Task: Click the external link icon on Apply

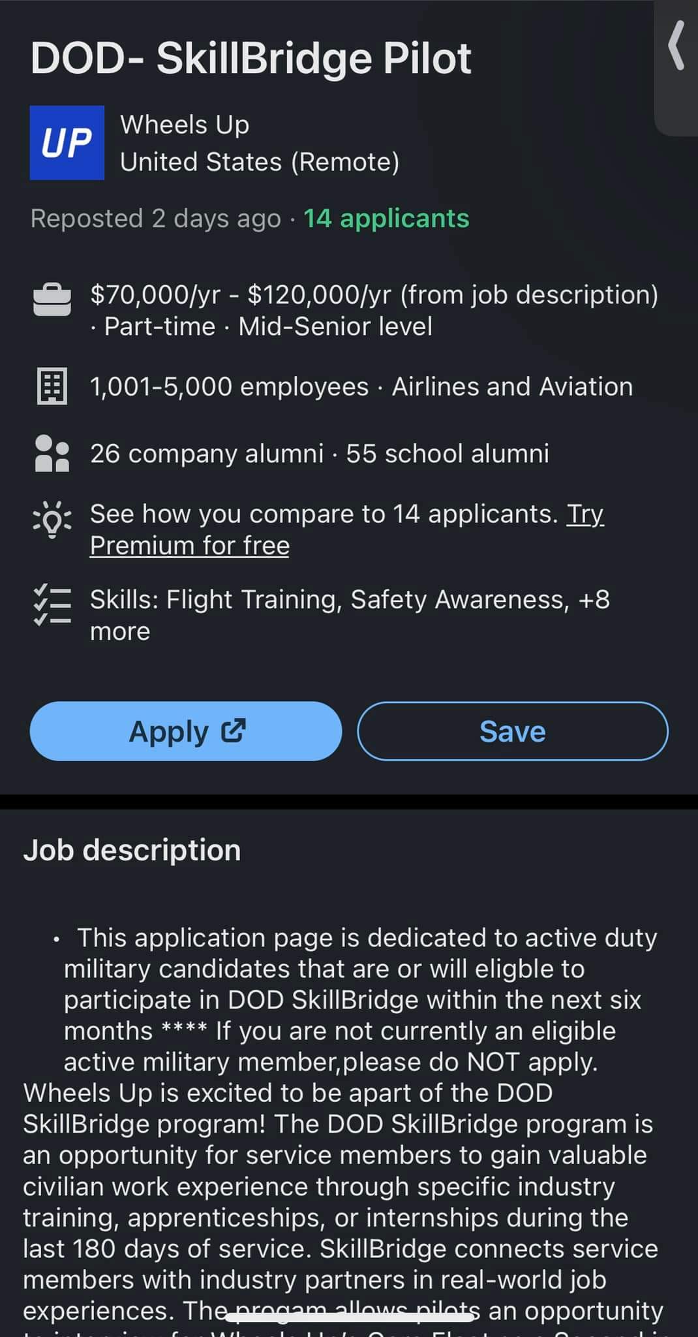Action: [234, 731]
